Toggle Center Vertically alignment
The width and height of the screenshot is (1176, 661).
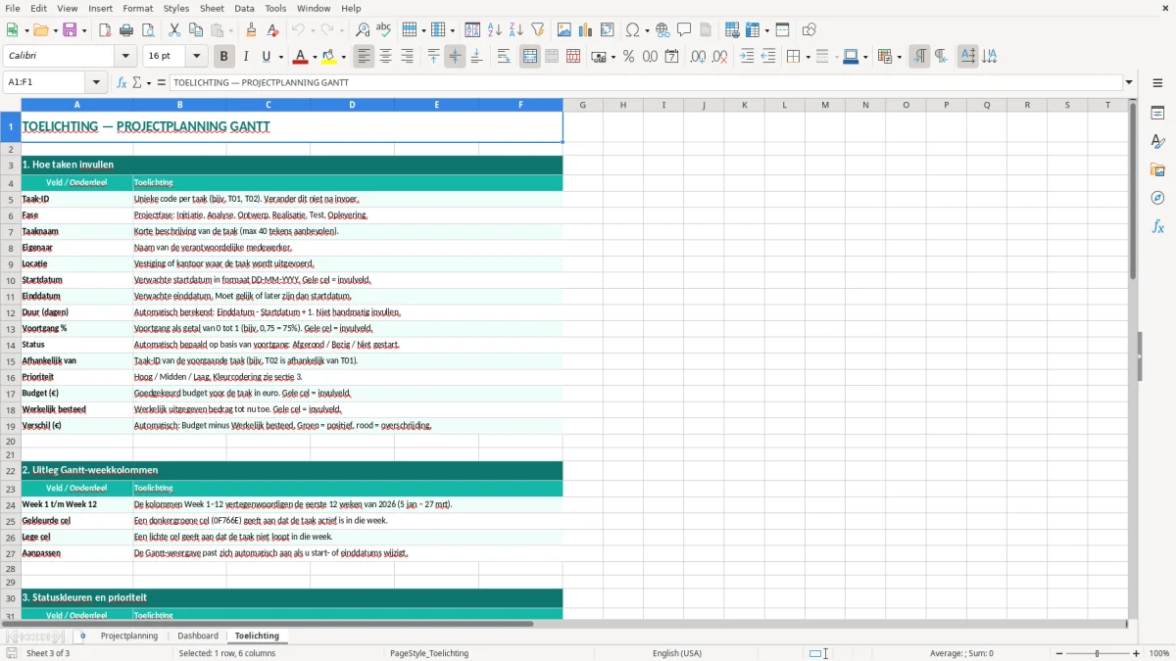pyautogui.click(x=456, y=57)
